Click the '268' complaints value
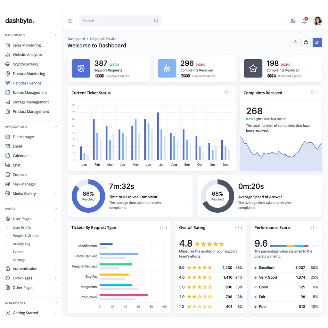This screenshot has height=328, width=328. coord(254,111)
